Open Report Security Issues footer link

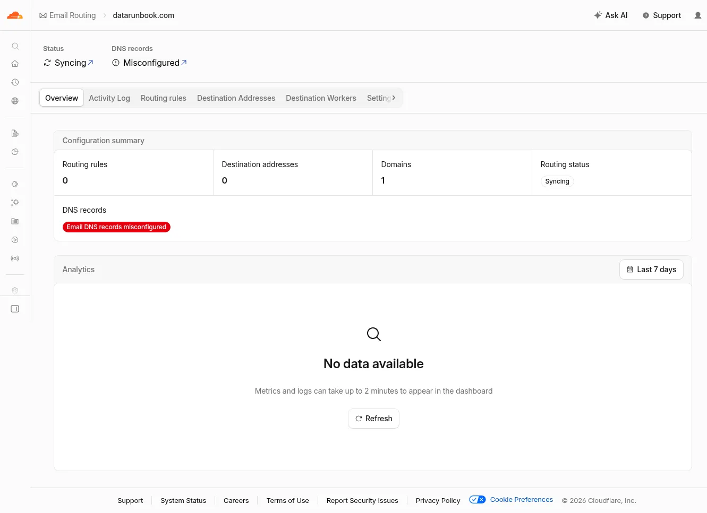[362, 501]
